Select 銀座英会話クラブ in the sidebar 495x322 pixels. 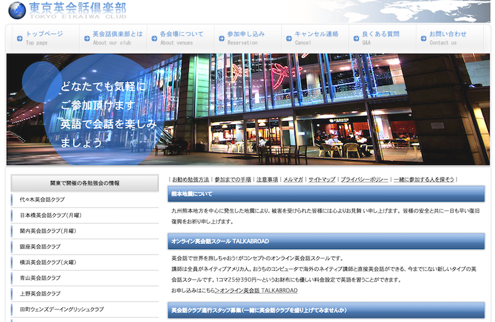(x=85, y=247)
